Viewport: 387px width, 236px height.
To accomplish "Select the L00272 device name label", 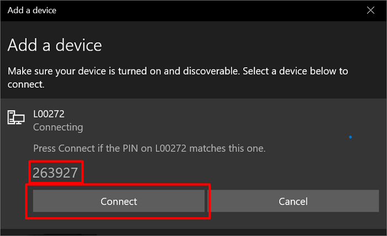I will click(49, 113).
